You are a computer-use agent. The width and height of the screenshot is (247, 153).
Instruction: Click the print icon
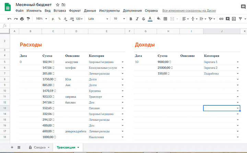(x=22, y=19)
